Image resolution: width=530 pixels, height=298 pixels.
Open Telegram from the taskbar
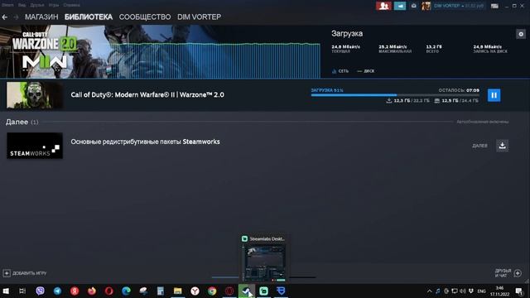(57, 291)
